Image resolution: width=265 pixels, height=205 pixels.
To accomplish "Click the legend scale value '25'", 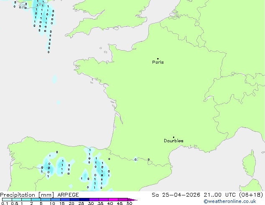I will [81, 203].
